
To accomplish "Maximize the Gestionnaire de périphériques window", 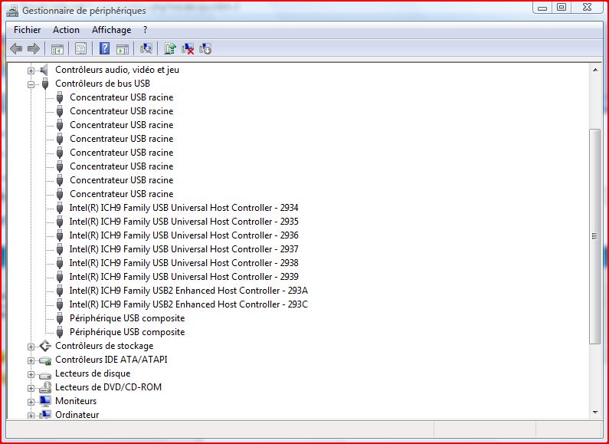I will click(x=562, y=8).
